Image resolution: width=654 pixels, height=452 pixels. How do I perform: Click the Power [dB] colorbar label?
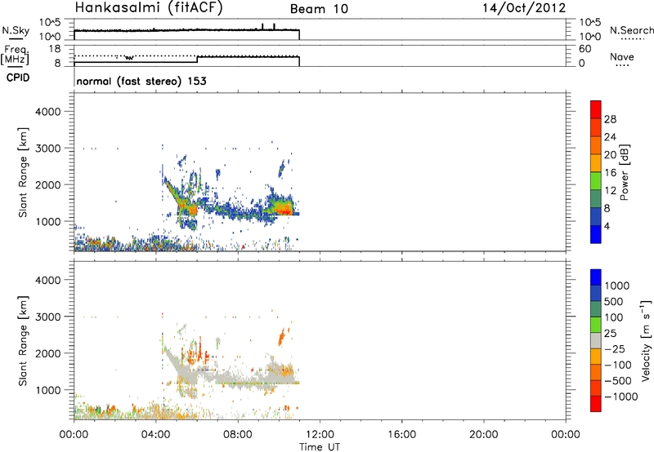coord(624,172)
